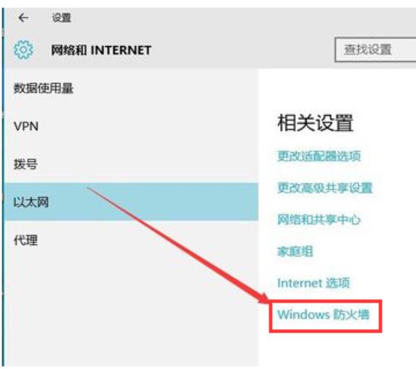
Task: Open Windows 防火墙 link
Action: [x=323, y=315]
